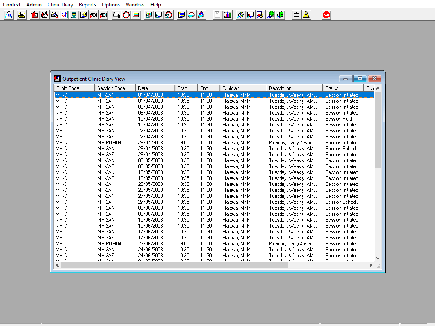
Task: Click the person with form and pencil icon
Action: 260,15
